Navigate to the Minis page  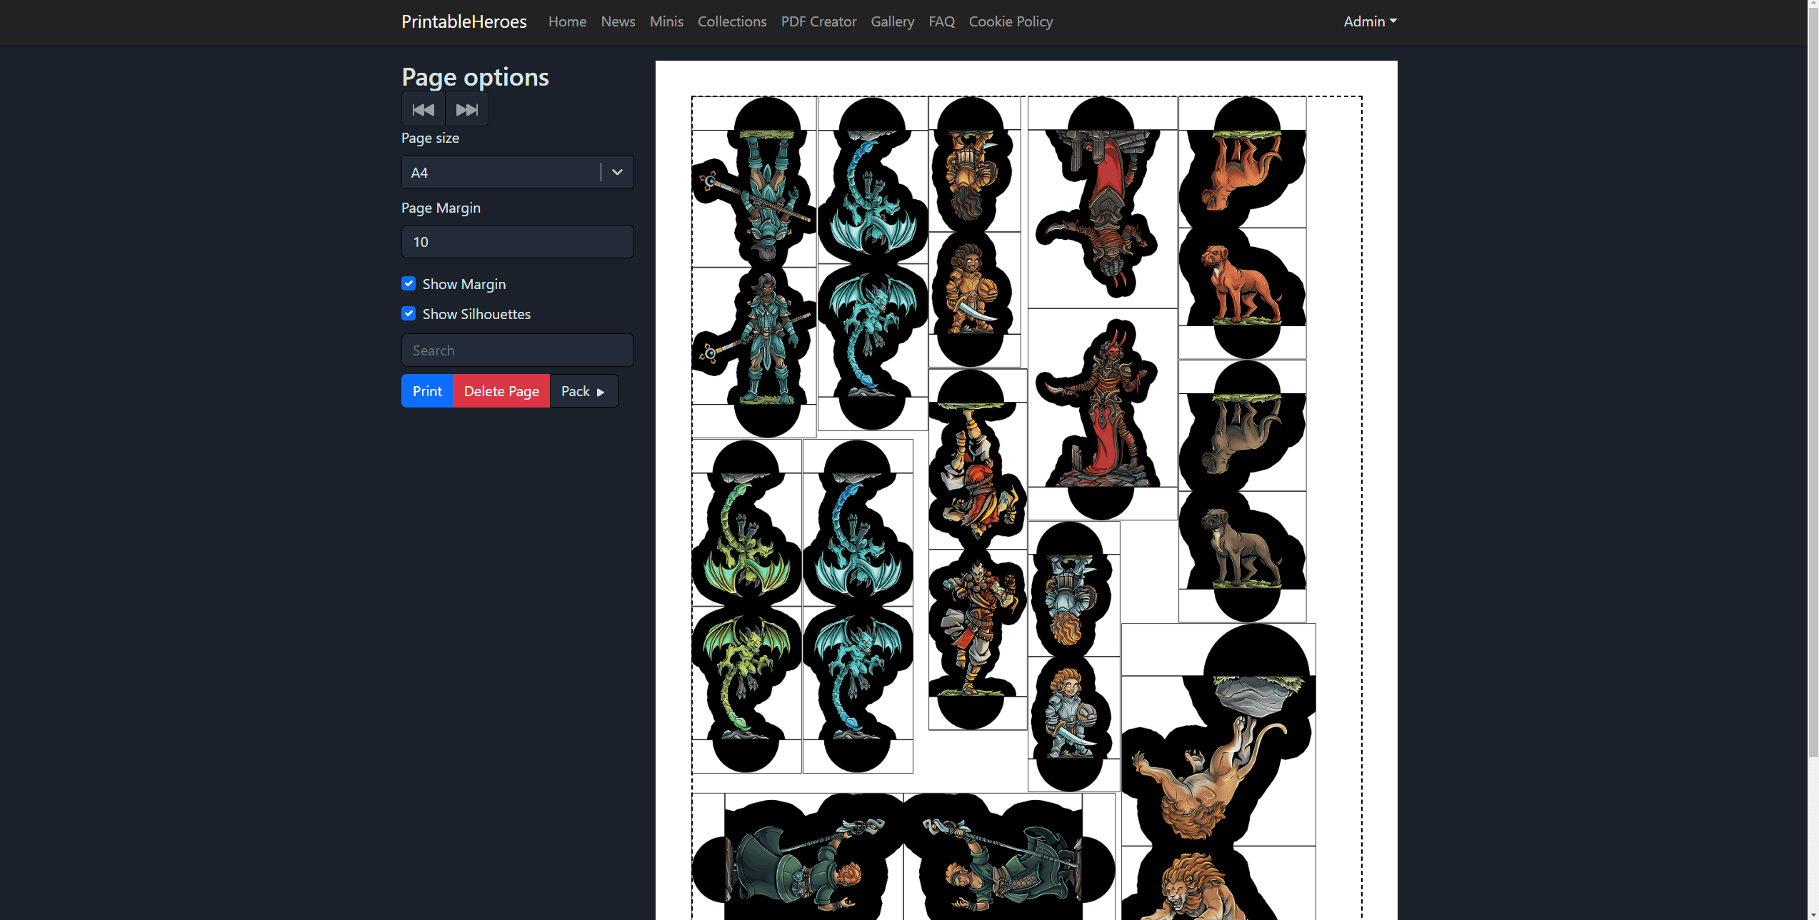tap(666, 21)
